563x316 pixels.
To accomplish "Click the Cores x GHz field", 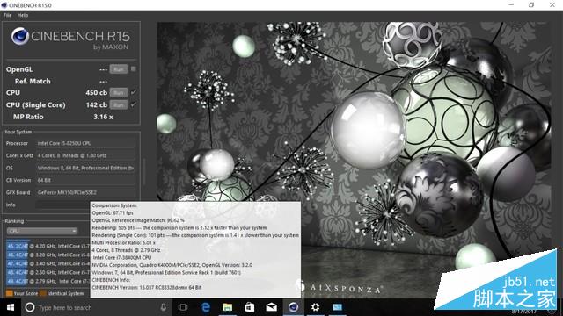I will (86, 155).
